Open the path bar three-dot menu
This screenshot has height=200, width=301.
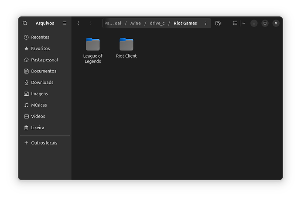tap(206, 23)
